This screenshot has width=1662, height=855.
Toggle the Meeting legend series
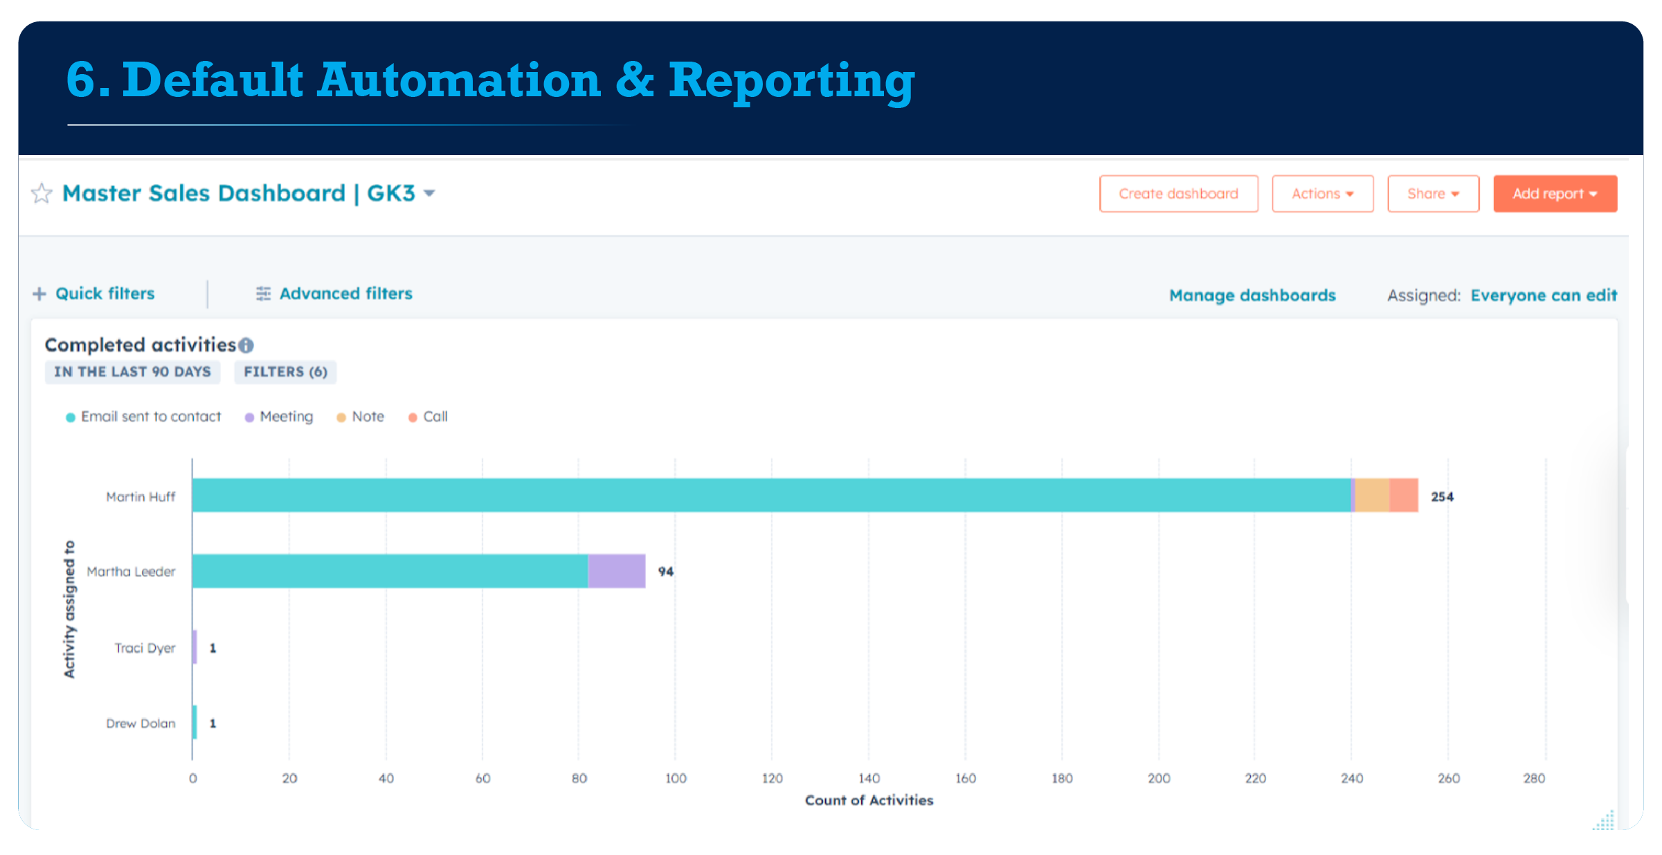pos(279,417)
